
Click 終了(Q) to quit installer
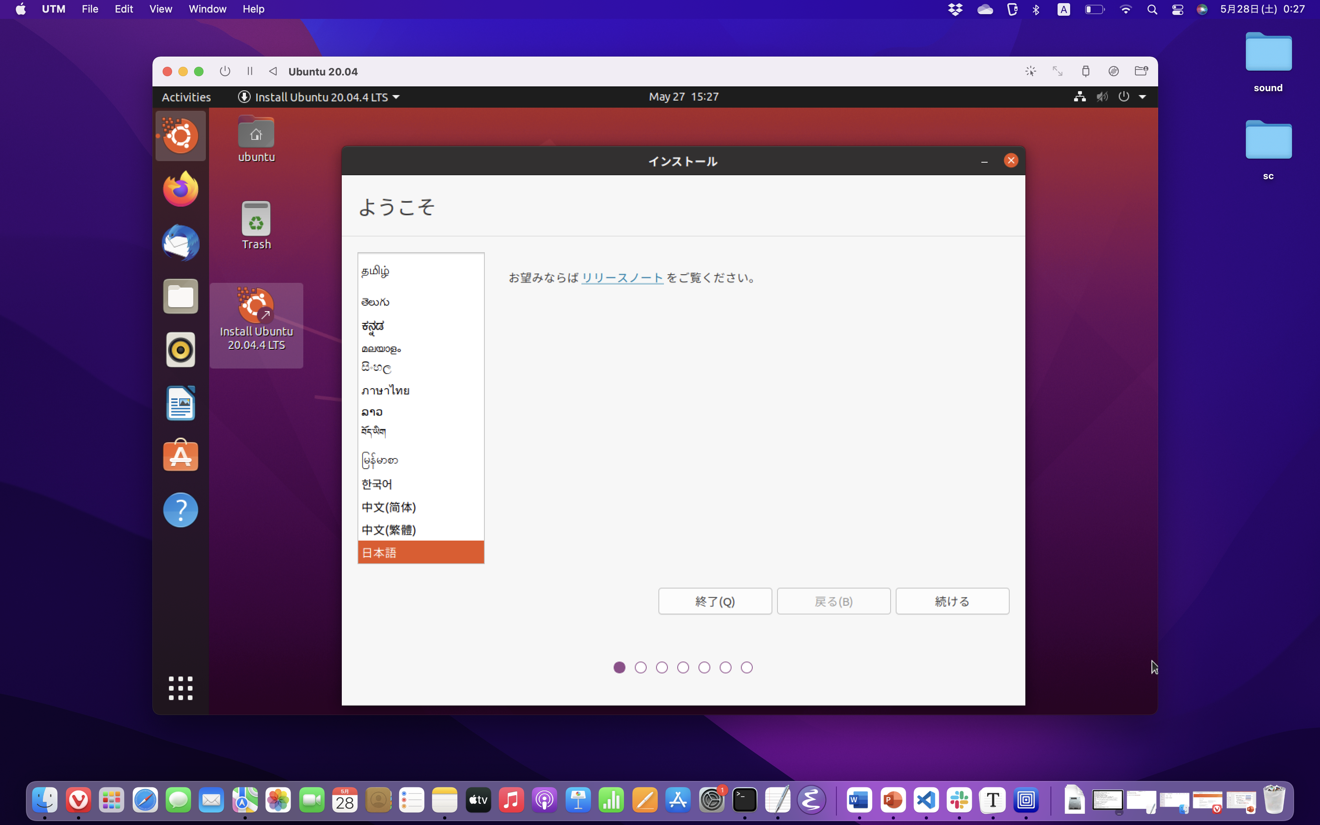(x=714, y=601)
